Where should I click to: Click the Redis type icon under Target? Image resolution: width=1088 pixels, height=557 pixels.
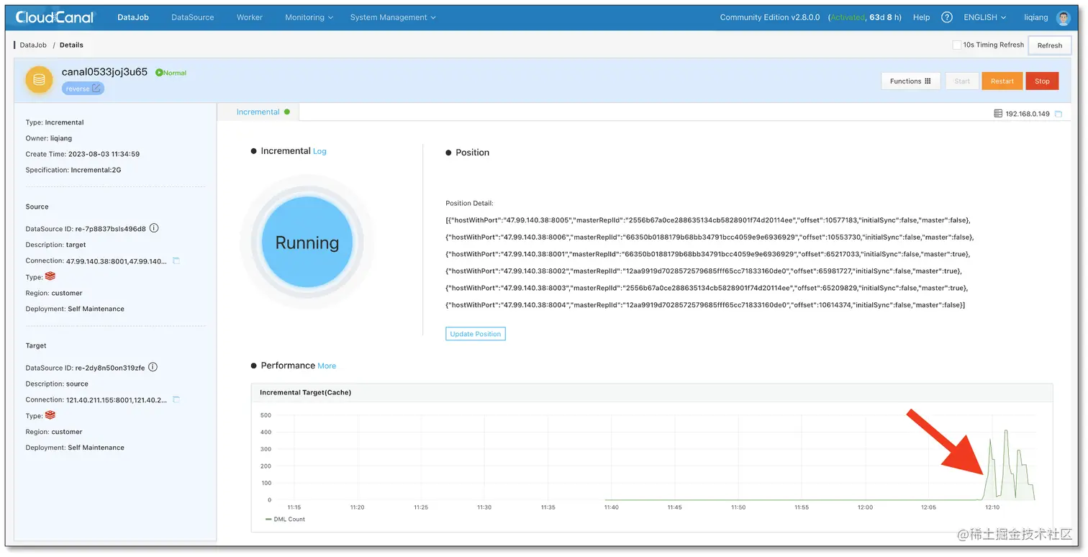50,415
